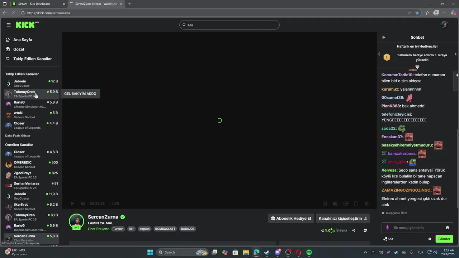Click the BOMBOCLATT tag

pyautogui.click(x=165, y=229)
